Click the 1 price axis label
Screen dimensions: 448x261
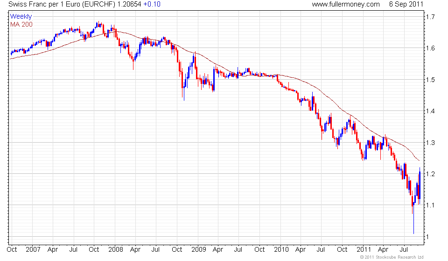click(428, 237)
